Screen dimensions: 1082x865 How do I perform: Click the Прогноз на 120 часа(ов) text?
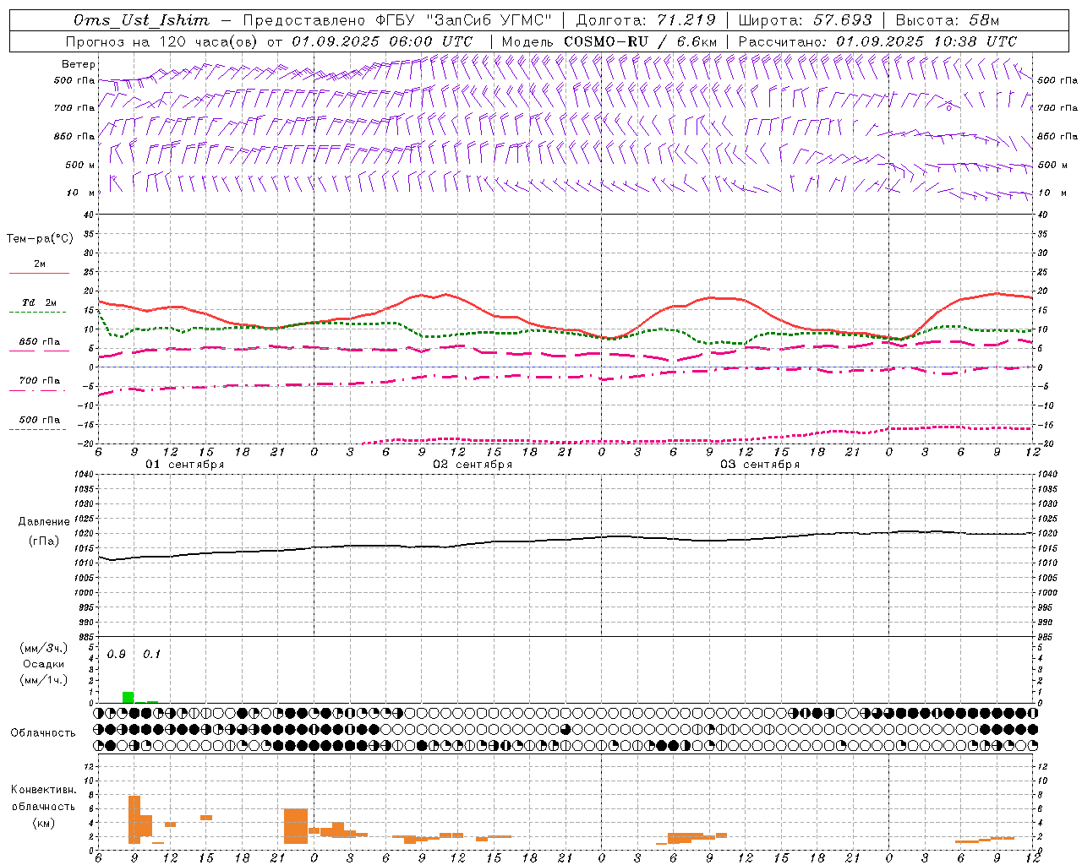pyautogui.click(x=162, y=41)
